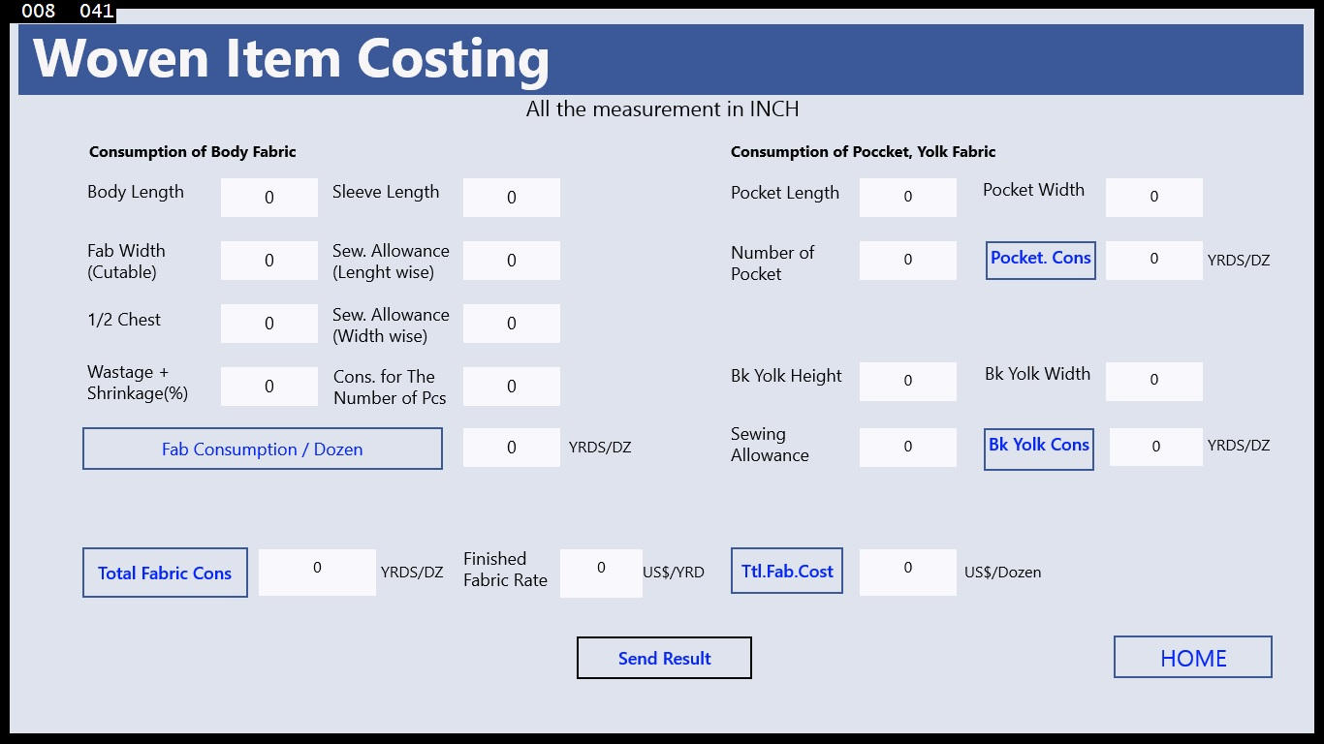Click the HOME button
The image size is (1324, 744).
coord(1192,657)
